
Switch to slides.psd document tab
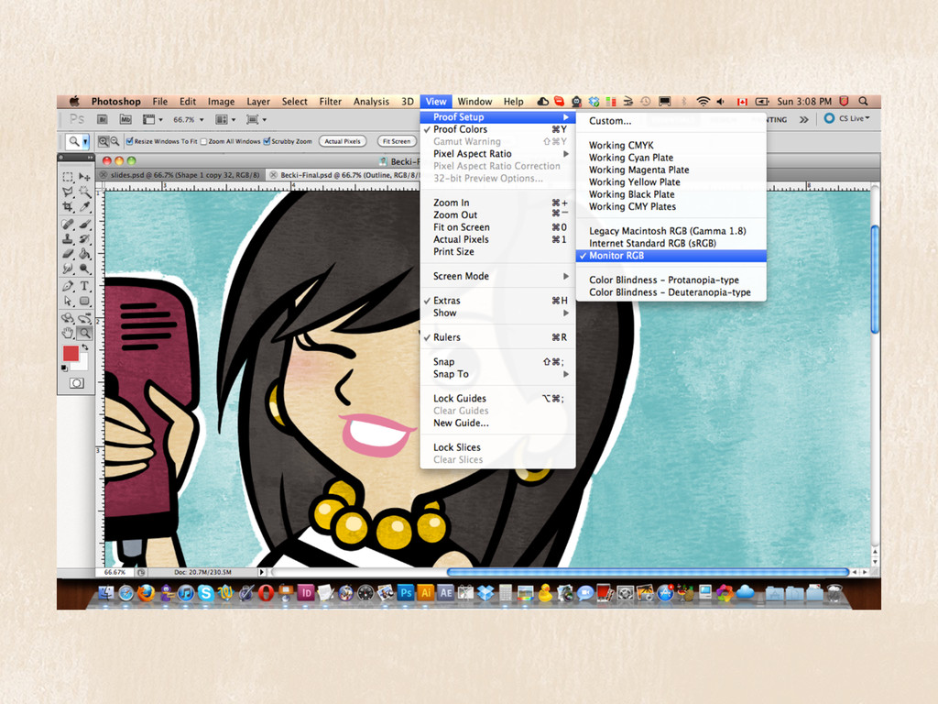(180, 175)
